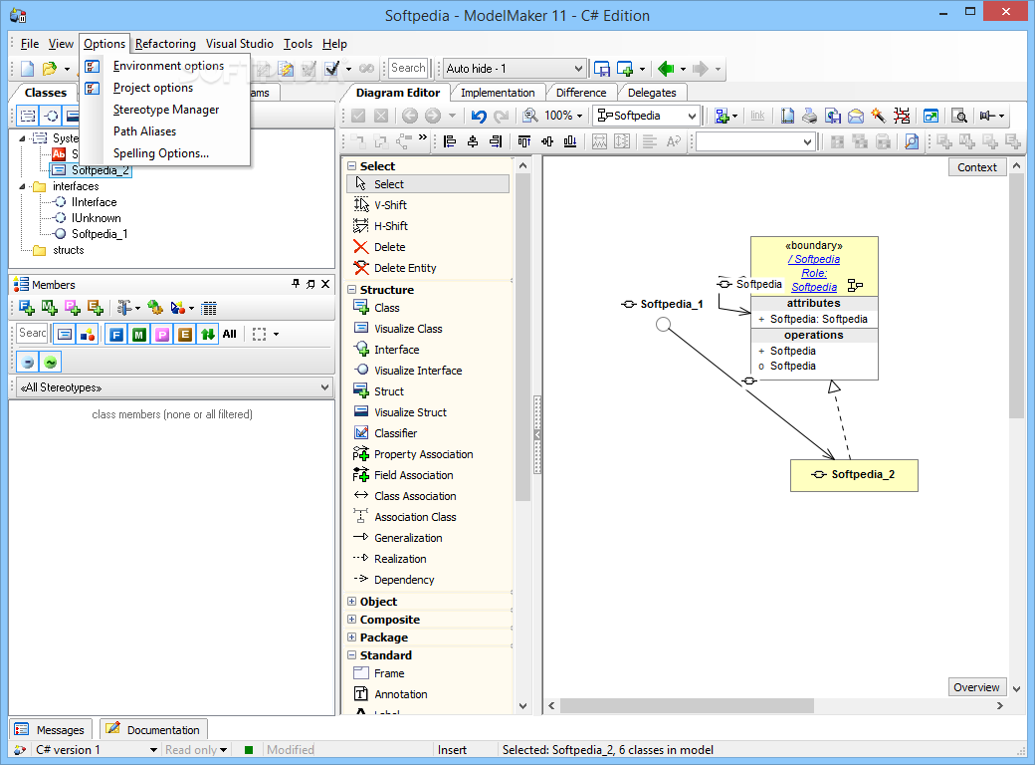Image resolution: width=1035 pixels, height=765 pixels.
Task: Expand the Object palette group
Action: (352, 602)
